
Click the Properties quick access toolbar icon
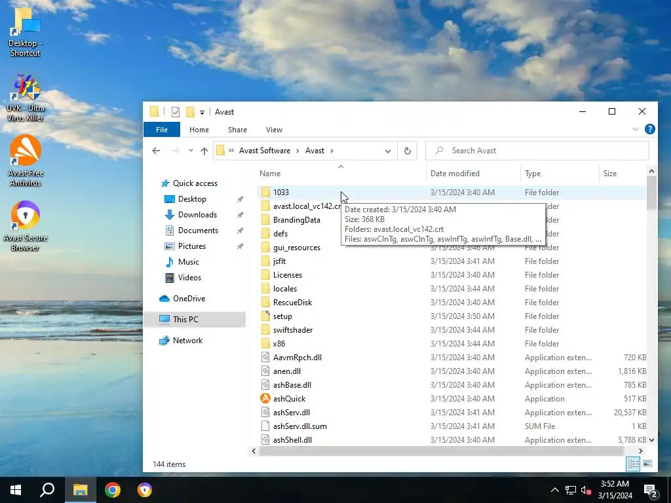pyautogui.click(x=176, y=112)
